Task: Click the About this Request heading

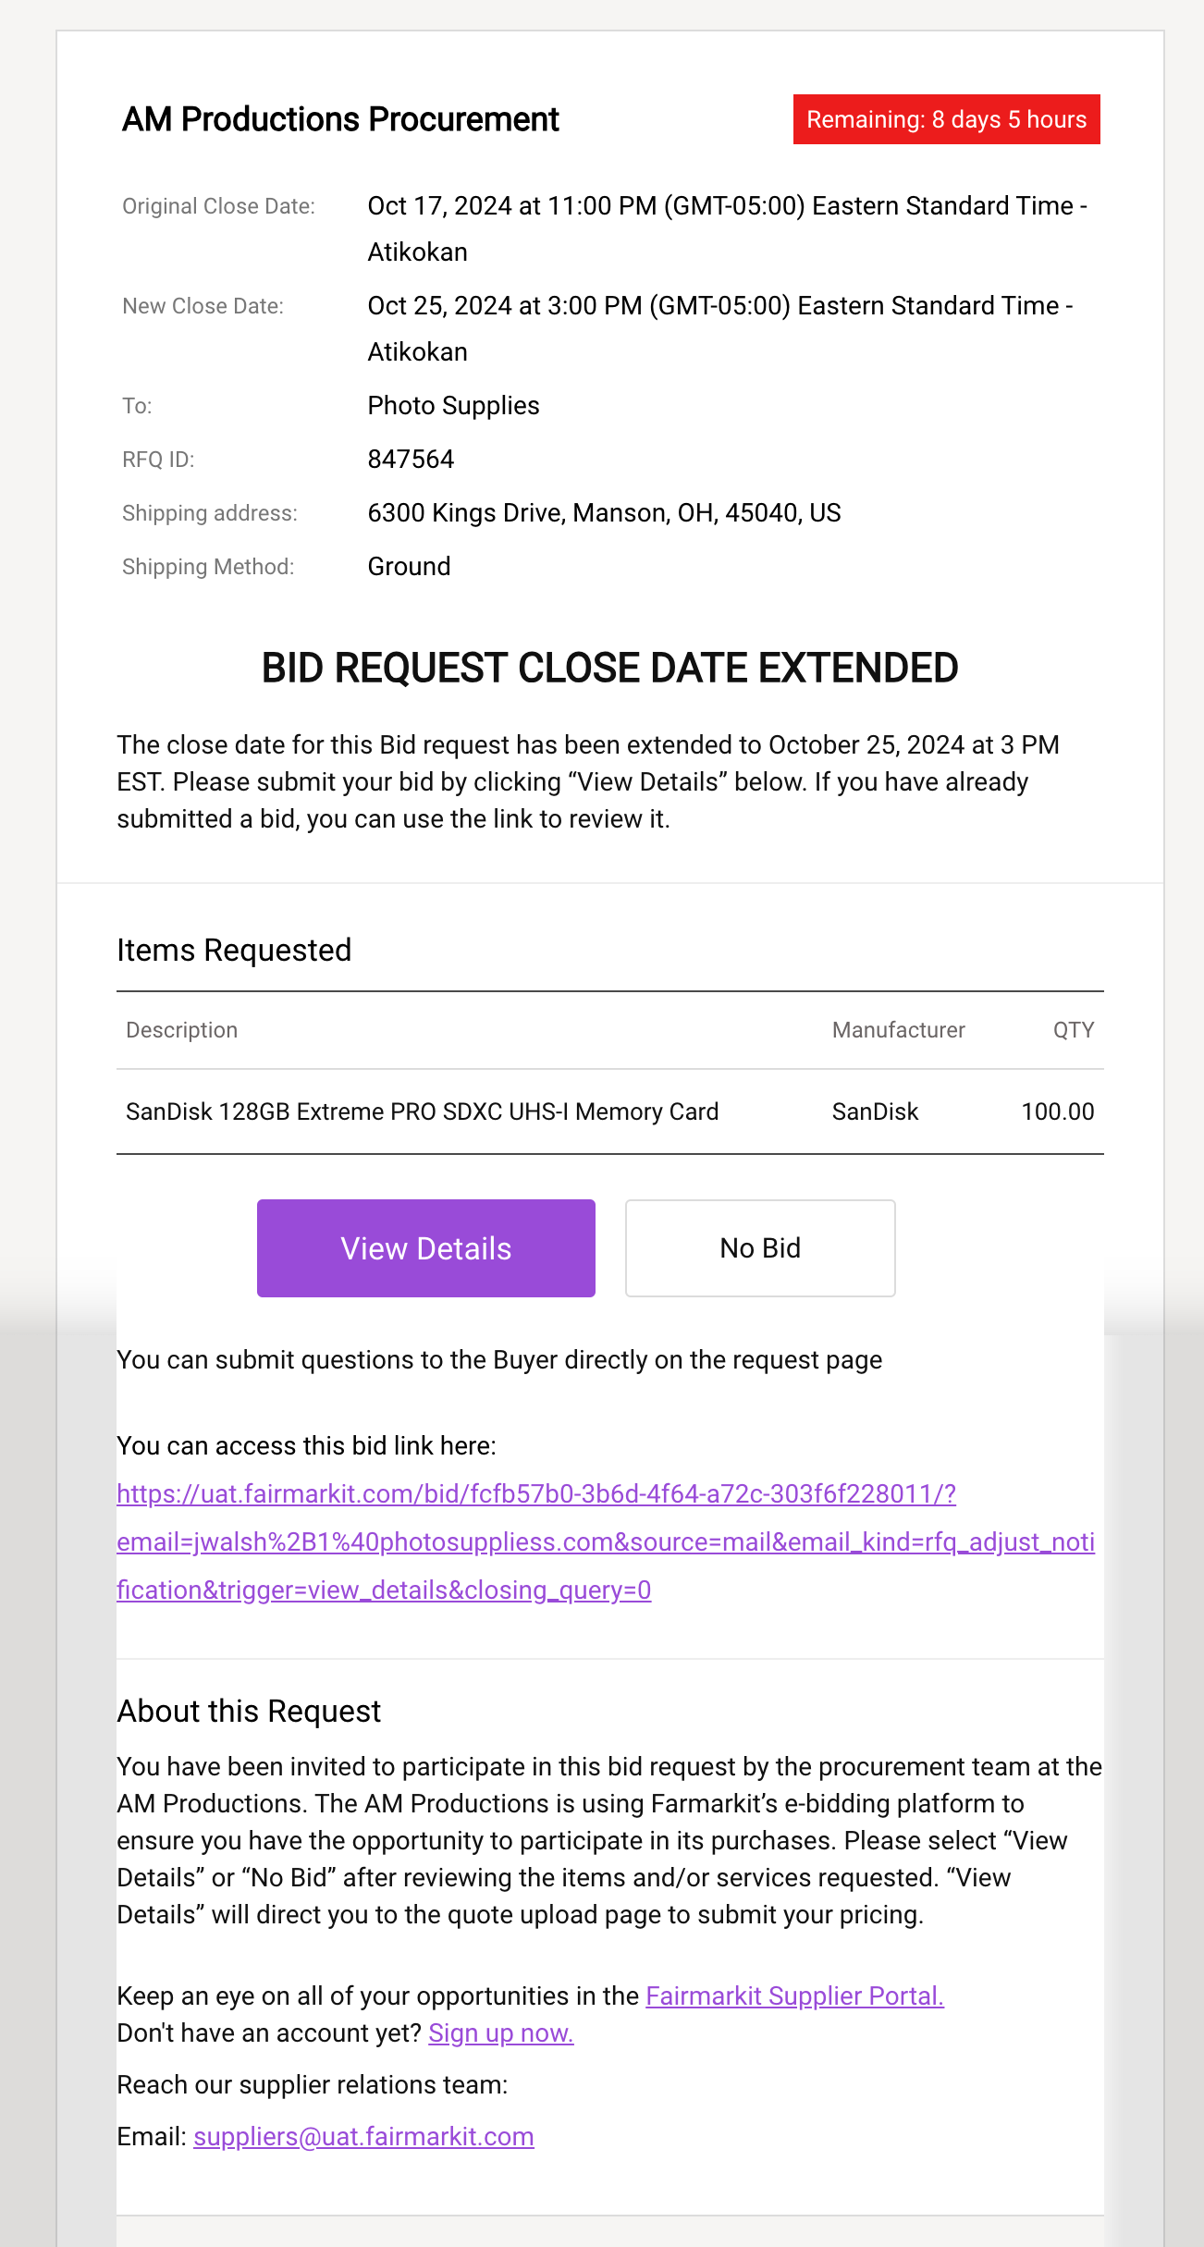Action: click(x=249, y=1712)
